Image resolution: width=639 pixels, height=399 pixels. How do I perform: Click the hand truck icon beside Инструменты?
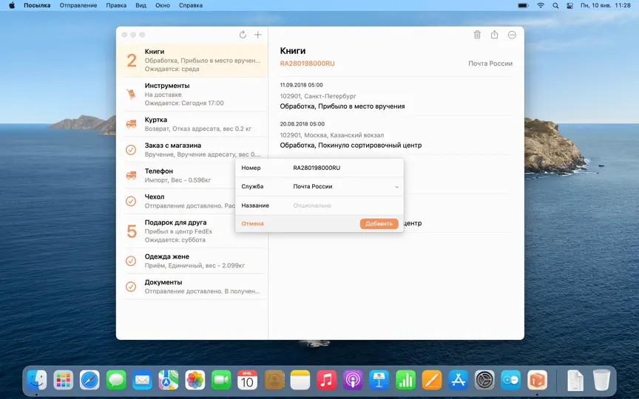[x=131, y=94]
